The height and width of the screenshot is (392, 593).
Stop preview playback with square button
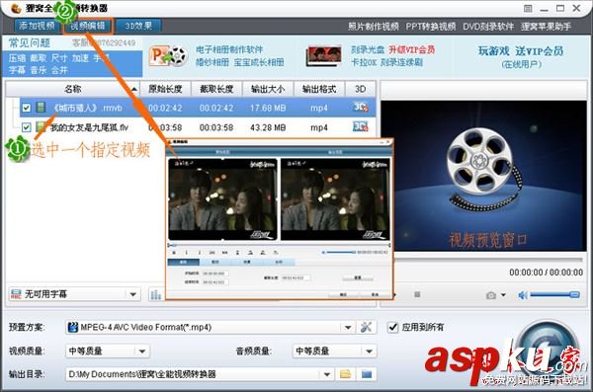(417, 294)
